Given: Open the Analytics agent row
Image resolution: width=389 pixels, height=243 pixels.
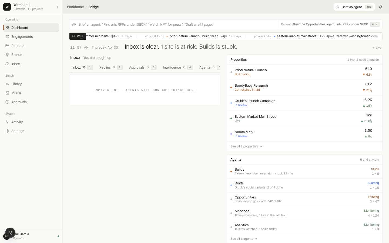Looking at the screenshot, I should pyautogui.click(x=305, y=227).
